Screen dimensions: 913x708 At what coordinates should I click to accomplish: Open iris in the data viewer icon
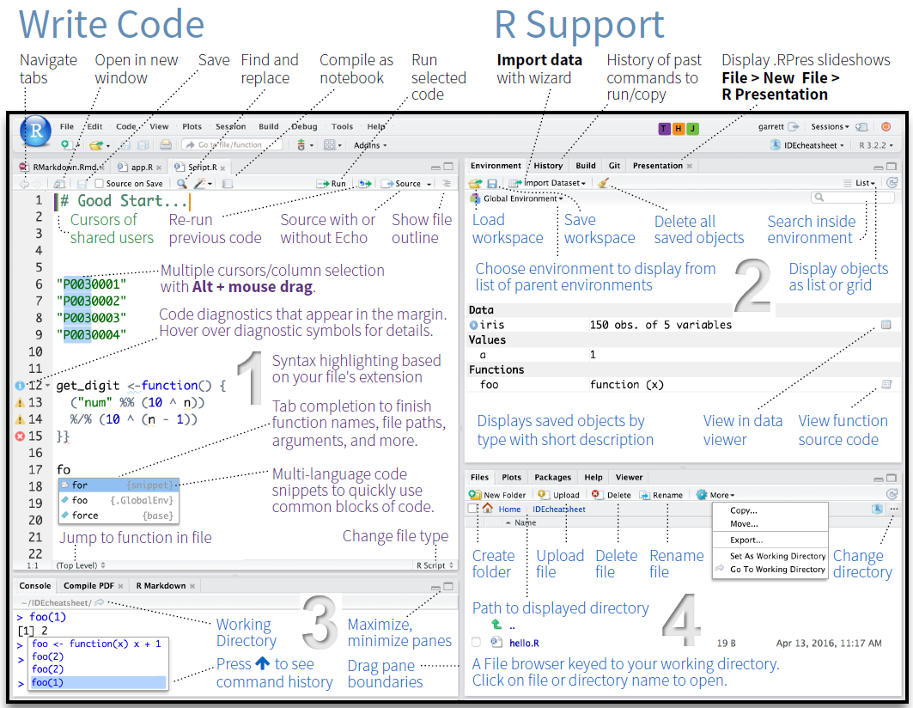886,325
